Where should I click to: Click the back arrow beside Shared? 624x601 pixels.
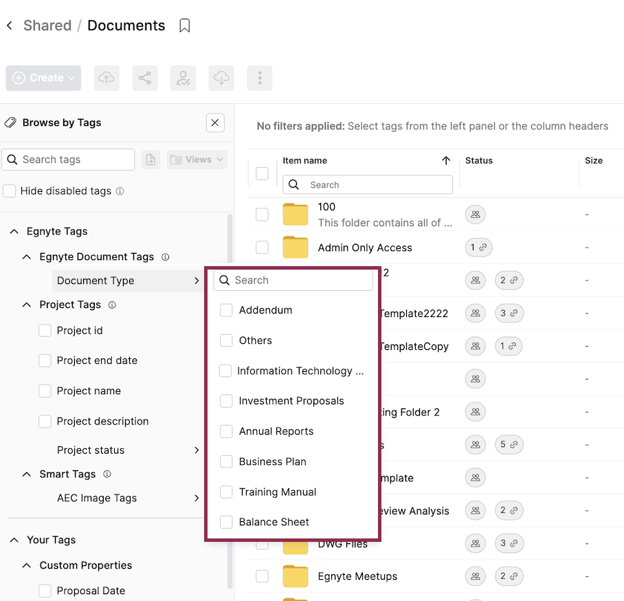click(x=10, y=26)
